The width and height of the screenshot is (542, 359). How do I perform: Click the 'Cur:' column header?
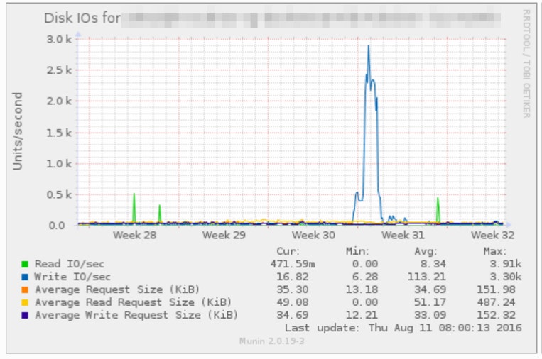point(288,251)
